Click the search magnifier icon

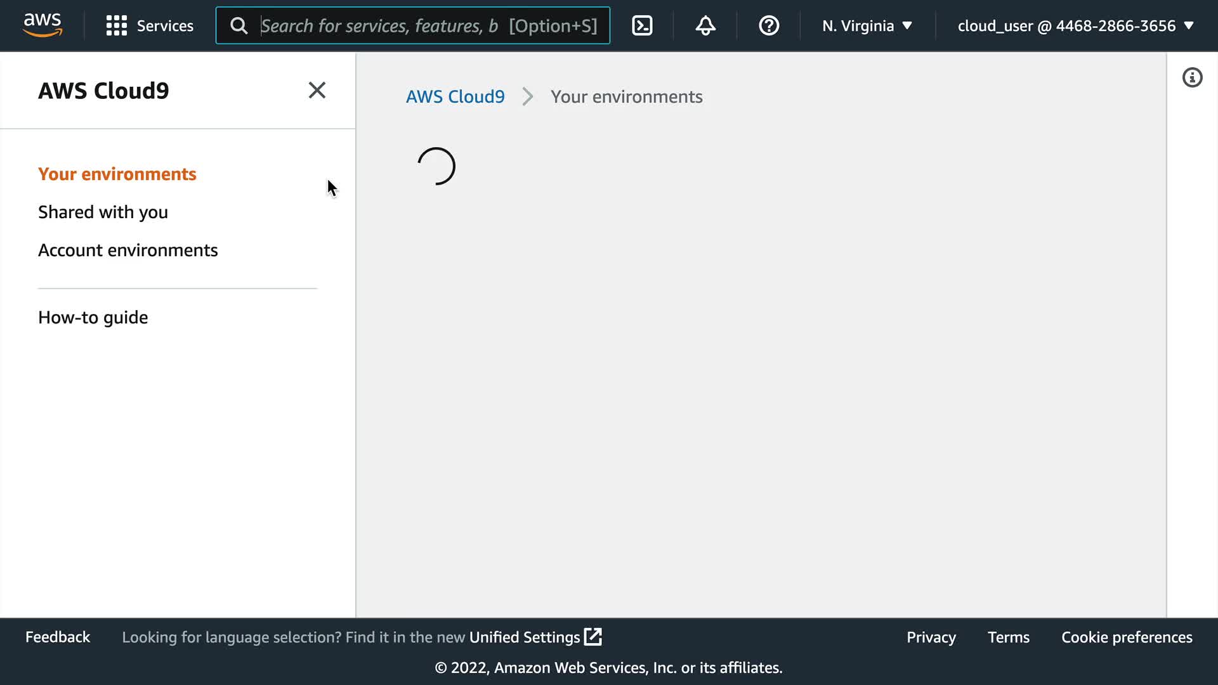coord(239,25)
